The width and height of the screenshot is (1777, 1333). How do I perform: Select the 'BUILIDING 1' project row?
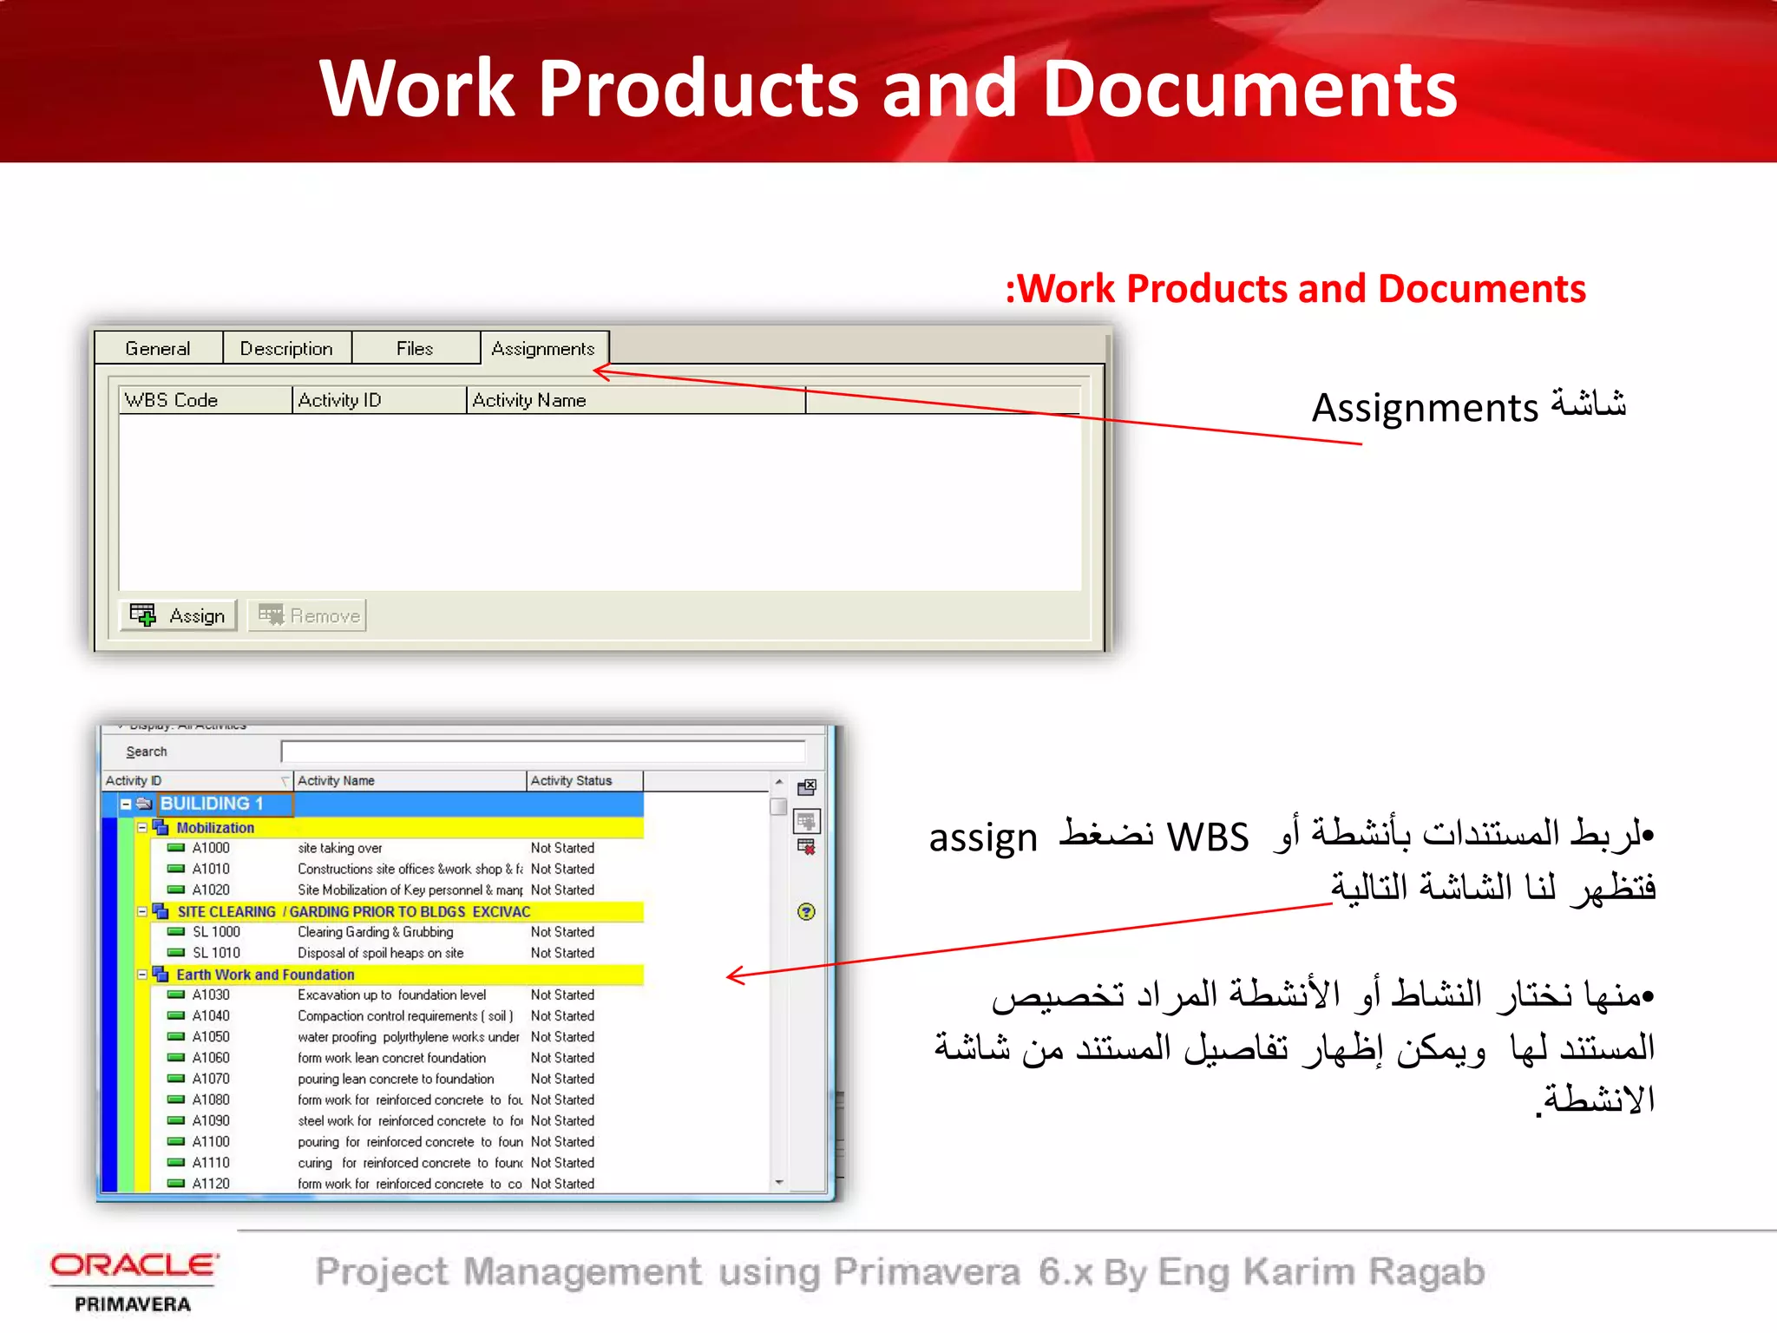click(x=373, y=804)
